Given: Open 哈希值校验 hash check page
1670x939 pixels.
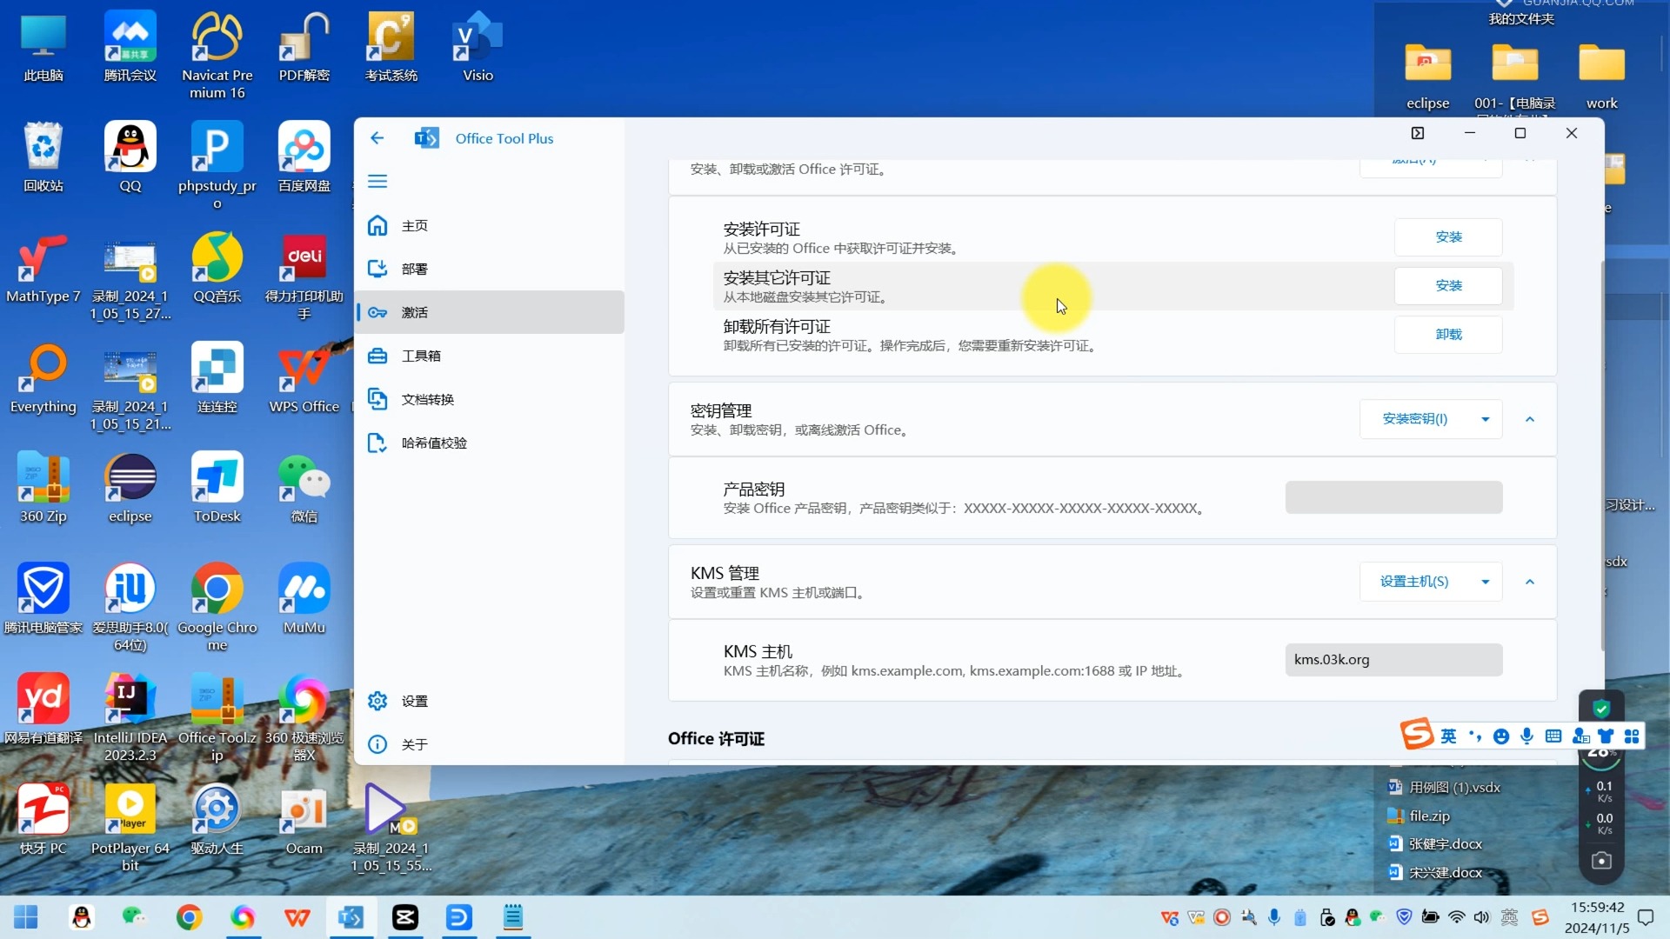Looking at the screenshot, I should coord(490,443).
